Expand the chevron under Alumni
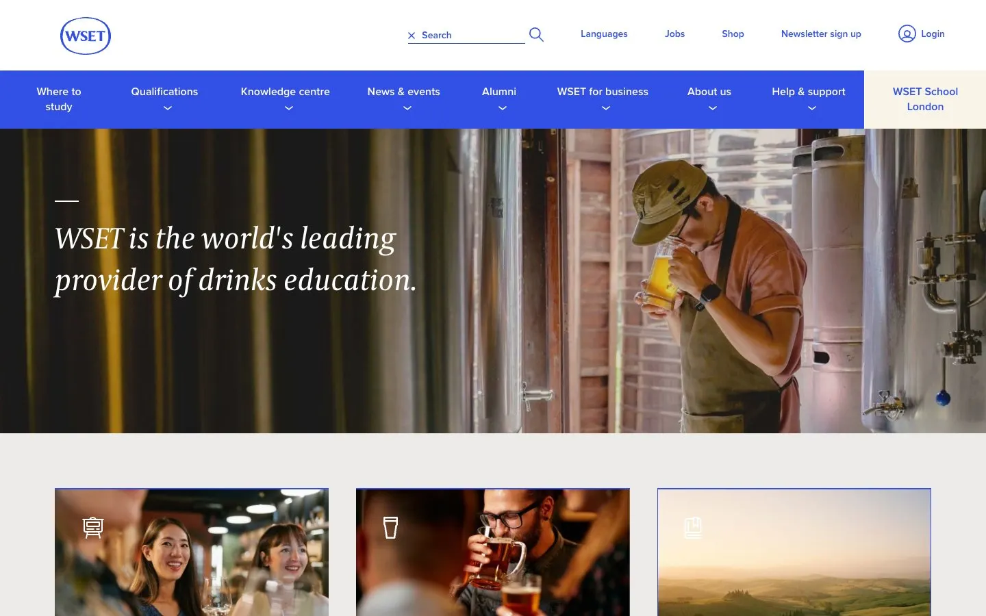The image size is (986, 616). click(x=502, y=108)
